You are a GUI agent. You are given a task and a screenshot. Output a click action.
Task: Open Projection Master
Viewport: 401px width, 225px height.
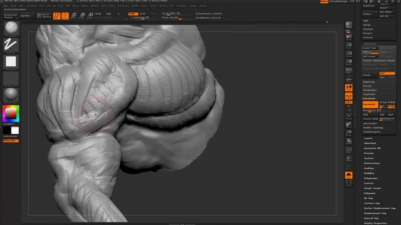tap(11, 16)
